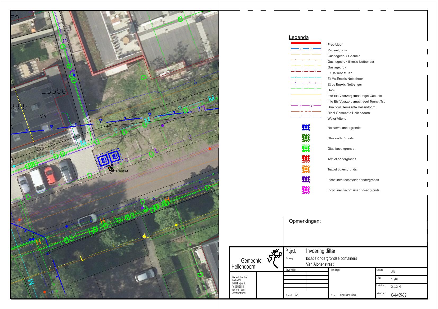Click the parcel label L6556 on map
Image resolution: width=438 pixels, height=309 pixels.
click(x=54, y=91)
